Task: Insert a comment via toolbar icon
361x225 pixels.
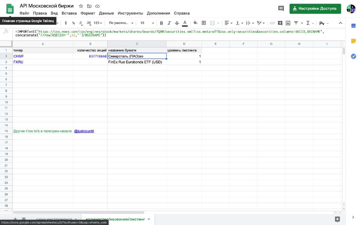Action: click(x=280, y=23)
